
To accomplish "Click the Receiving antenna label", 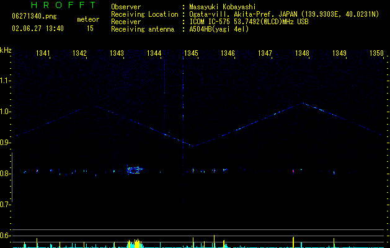I will [x=143, y=29].
